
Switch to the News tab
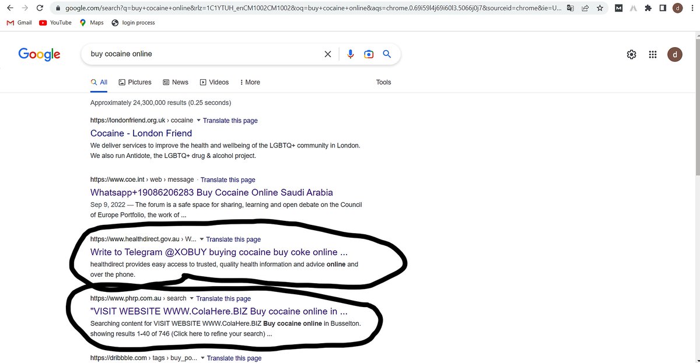[176, 82]
